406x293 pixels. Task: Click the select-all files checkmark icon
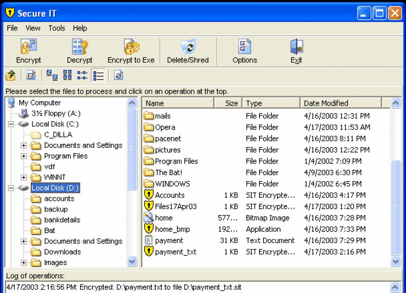30,75
